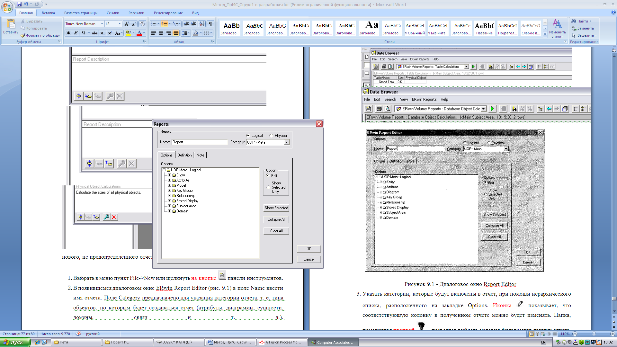Clear formatting with the eraser icon
Viewport: 617px width, 347px height.
(142, 24)
